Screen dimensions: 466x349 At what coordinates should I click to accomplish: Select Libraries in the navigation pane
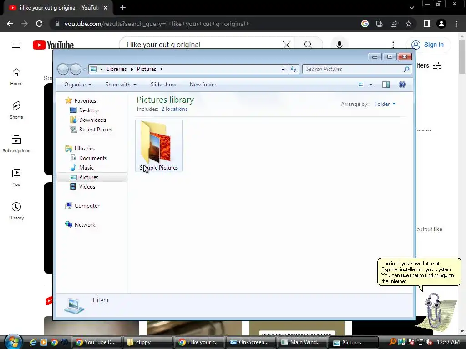(84, 149)
